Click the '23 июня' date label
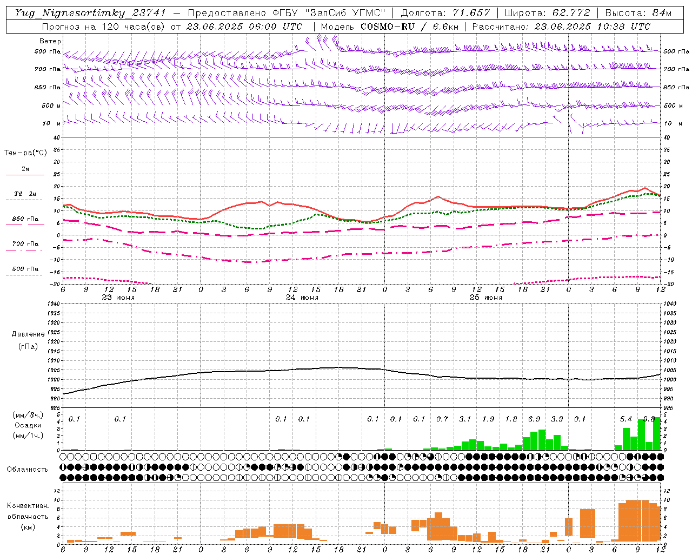The height and width of the screenshot is (554, 692). pos(118,298)
